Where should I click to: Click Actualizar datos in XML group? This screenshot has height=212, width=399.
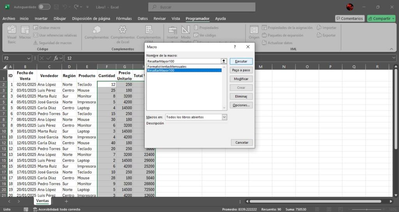tap(277, 43)
